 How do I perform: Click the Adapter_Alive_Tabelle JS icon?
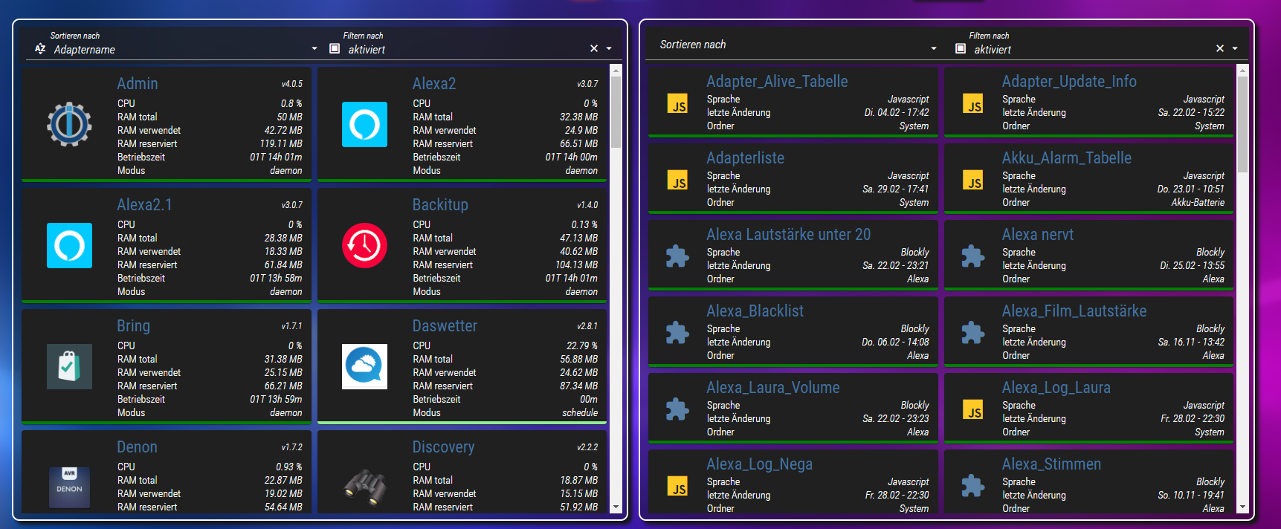pyautogui.click(x=677, y=104)
